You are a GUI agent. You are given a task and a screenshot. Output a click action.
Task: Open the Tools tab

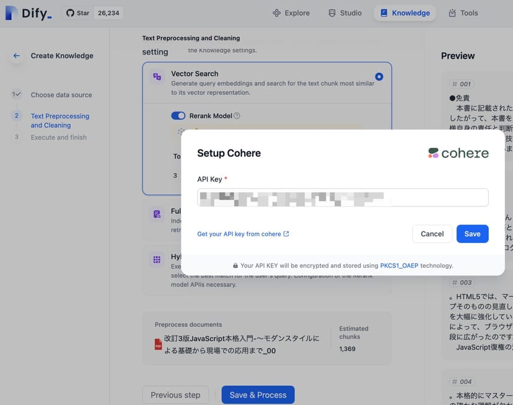[463, 13]
